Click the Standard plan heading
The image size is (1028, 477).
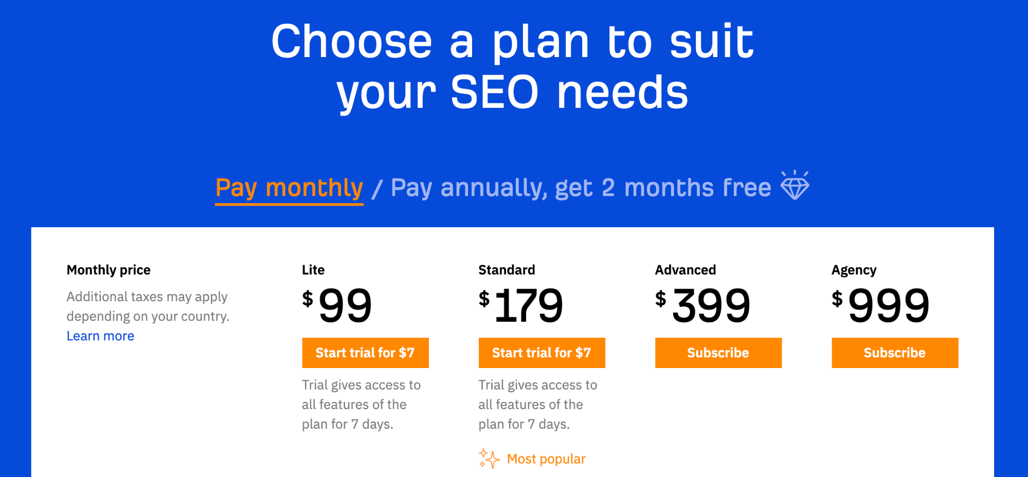(507, 269)
